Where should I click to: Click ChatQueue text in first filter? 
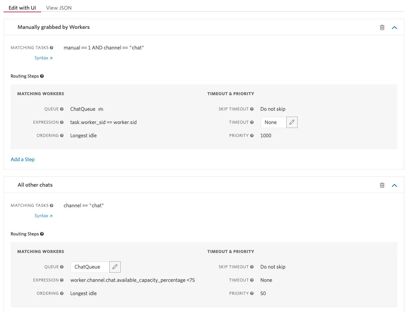point(83,109)
